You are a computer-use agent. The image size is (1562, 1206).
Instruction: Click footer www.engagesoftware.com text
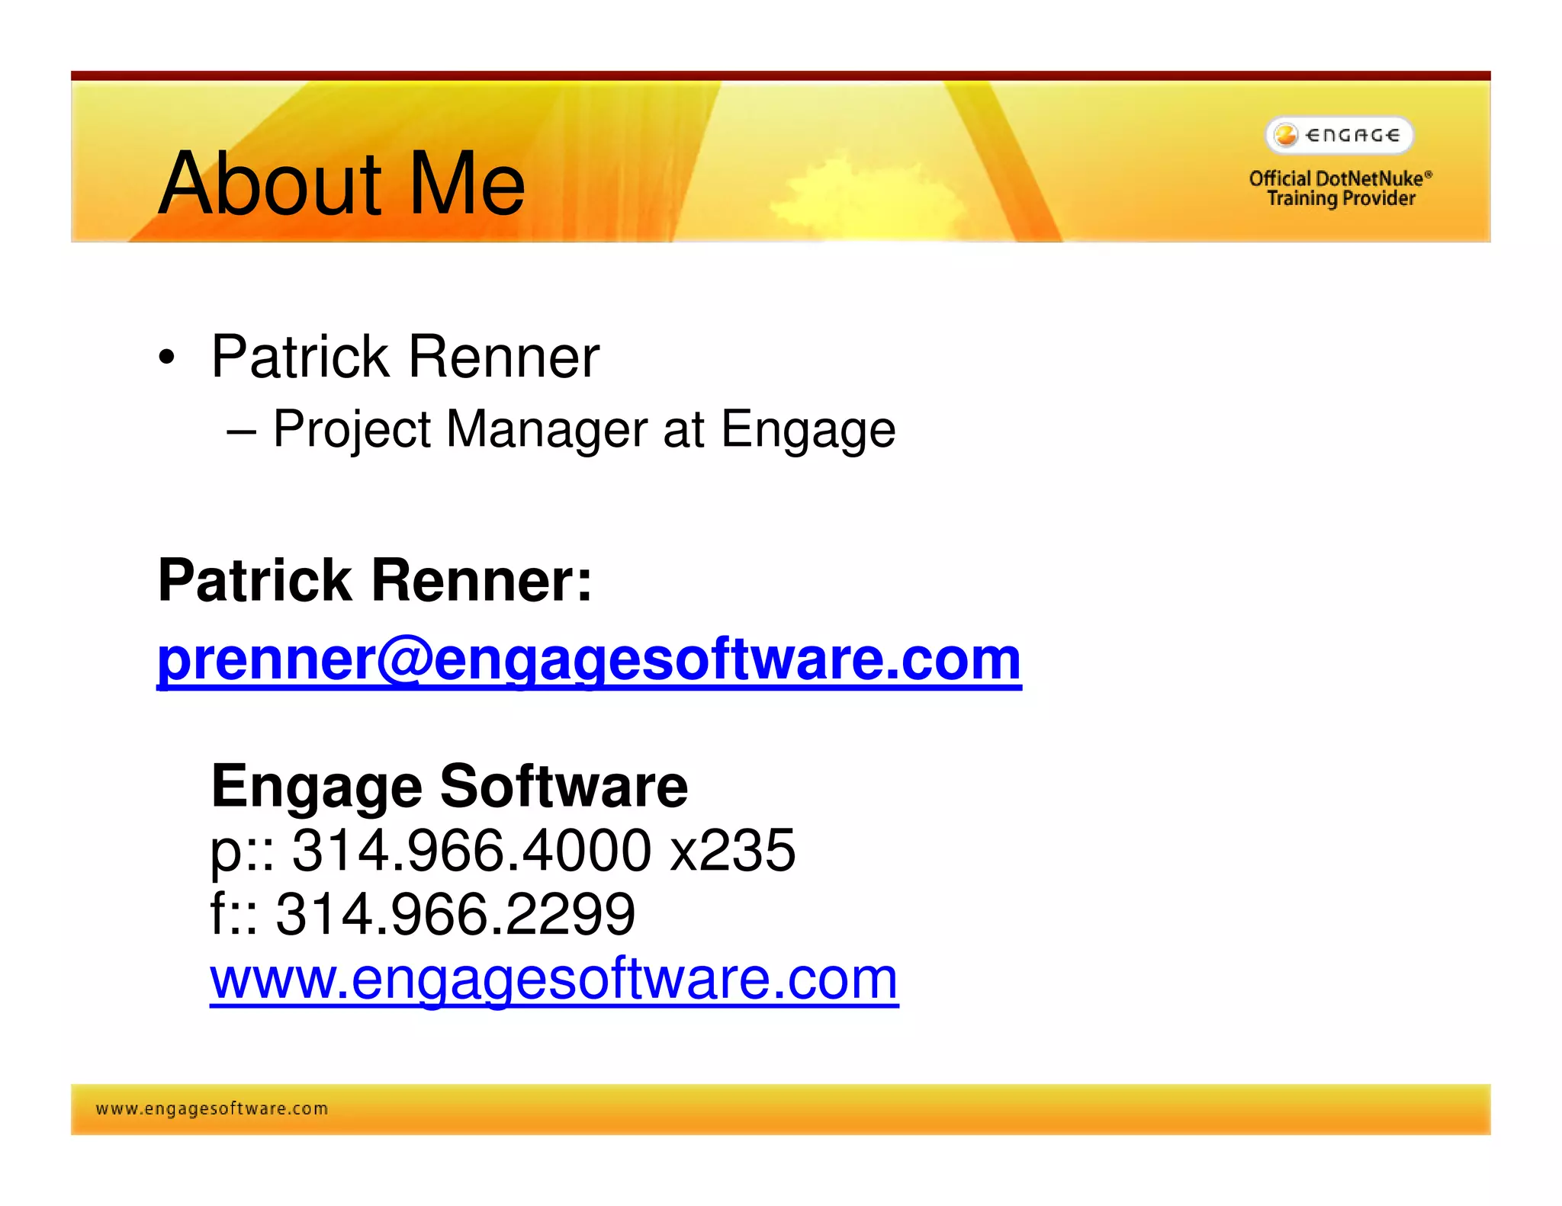click(x=212, y=1109)
